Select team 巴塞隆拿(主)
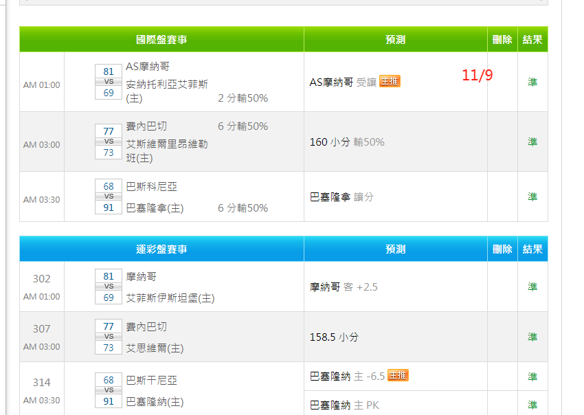This screenshot has width=584, height=415. click(x=155, y=208)
